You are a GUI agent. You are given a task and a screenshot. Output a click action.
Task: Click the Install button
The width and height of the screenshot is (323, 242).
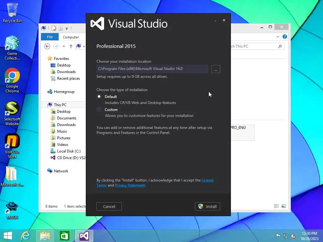208,206
